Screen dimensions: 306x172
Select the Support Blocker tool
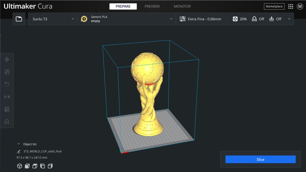point(7,122)
